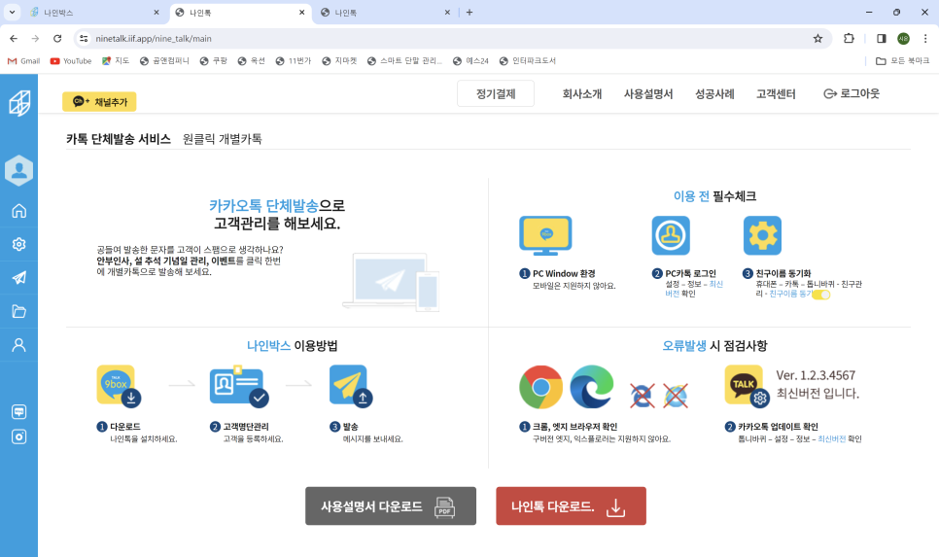Click the crossed-out old Edge icon
This screenshot has width=939, height=557.
click(x=642, y=396)
